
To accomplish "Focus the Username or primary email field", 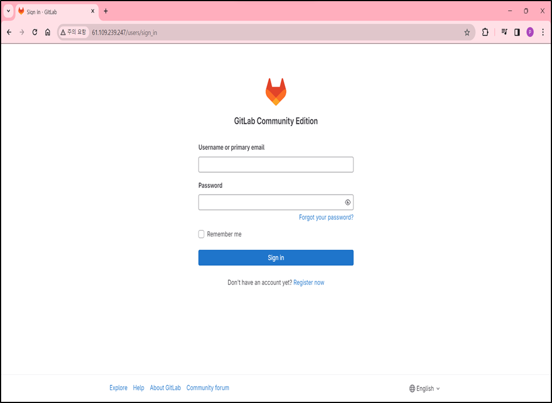I will (276, 165).
